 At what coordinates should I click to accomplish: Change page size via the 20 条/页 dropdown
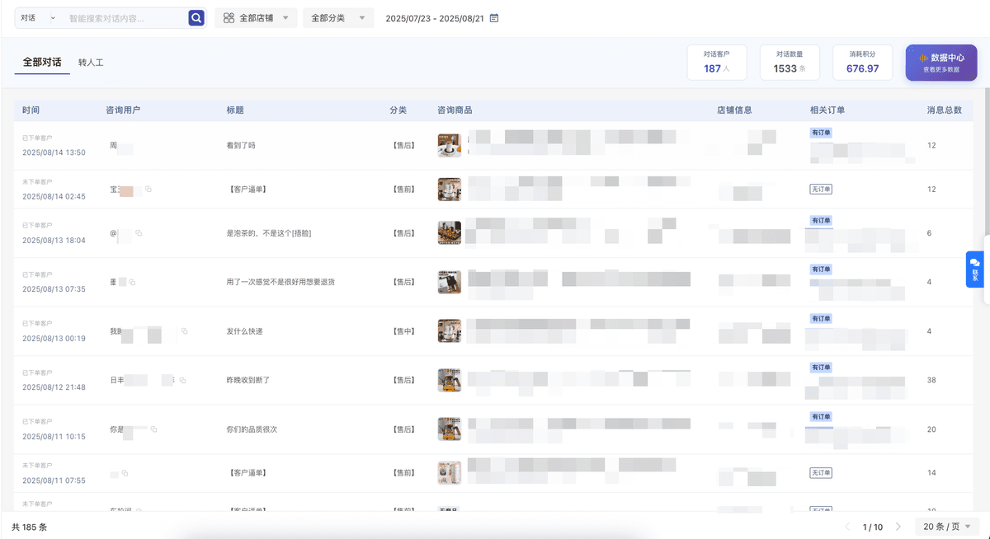(945, 525)
